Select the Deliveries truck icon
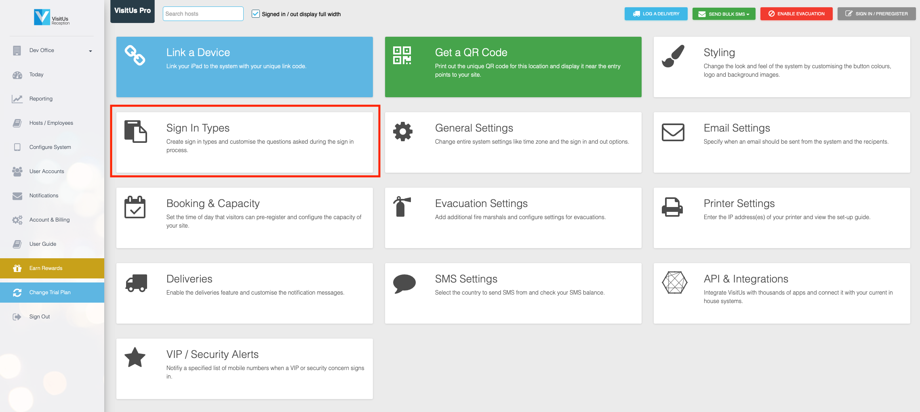The height and width of the screenshot is (412, 920). click(x=135, y=282)
